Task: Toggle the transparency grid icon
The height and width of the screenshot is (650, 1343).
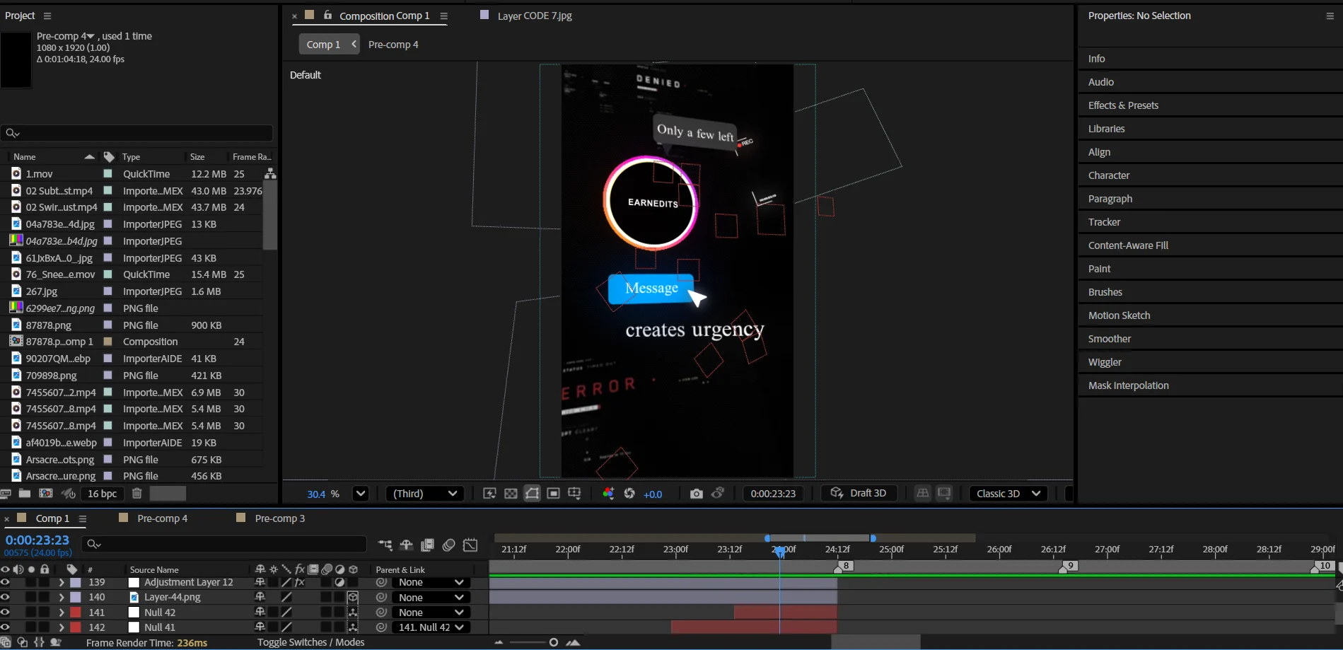Action: 511,494
